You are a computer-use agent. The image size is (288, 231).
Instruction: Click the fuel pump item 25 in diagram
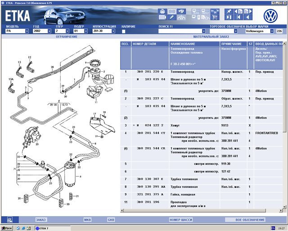[32, 136]
